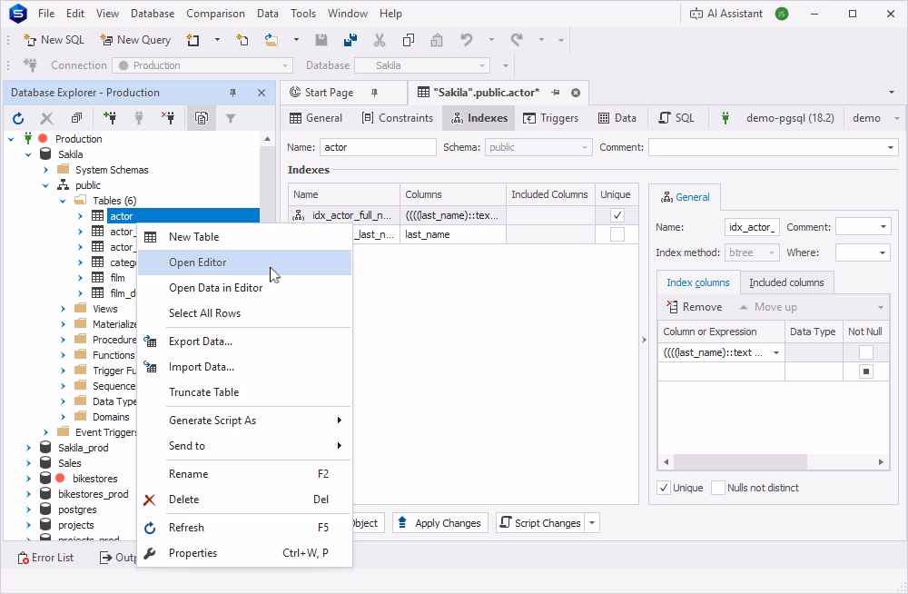Close the Database Explorer panel
908x594 pixels.
(x=262, y=93)
